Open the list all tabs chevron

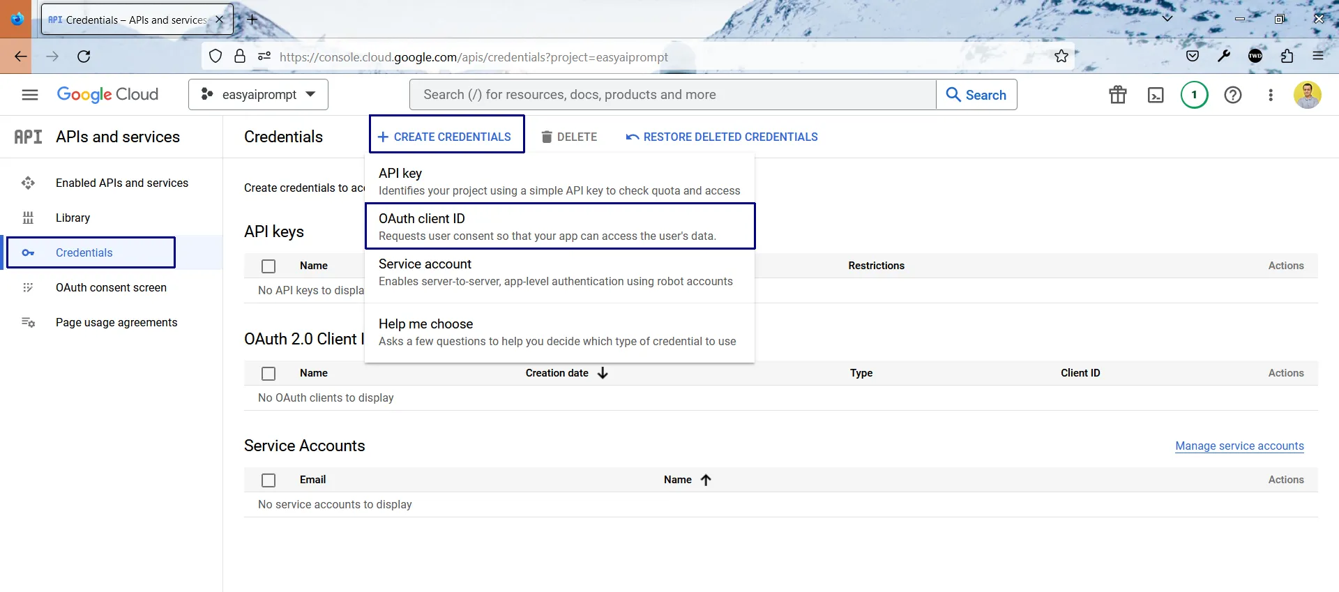coord(1167,19)
